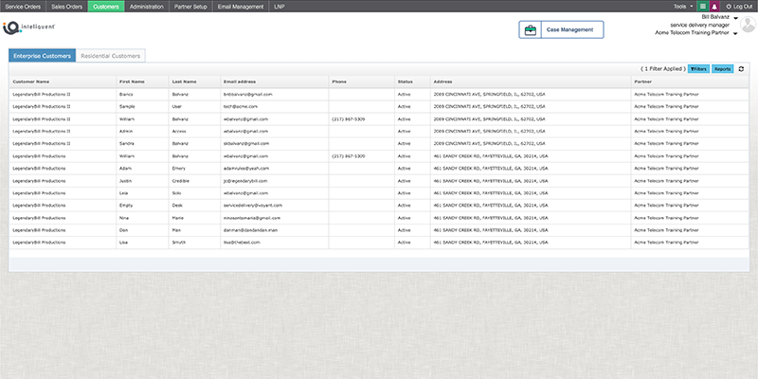Open the Case Management button
This screenshot has width=758, height=379.
point(562,30)
